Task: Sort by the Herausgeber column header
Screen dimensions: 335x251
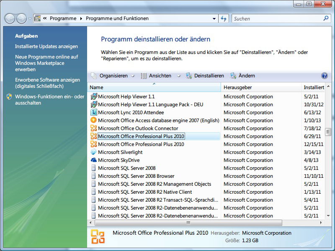Action: click(261, 87)
